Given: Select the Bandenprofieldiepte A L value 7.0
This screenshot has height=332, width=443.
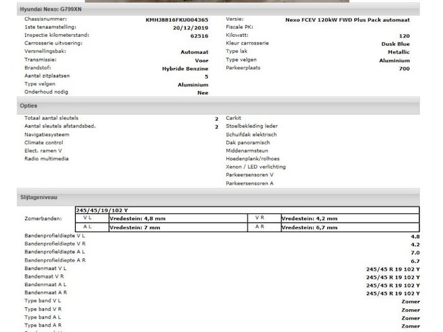Looking at the screenshot, I should [415, 253].
